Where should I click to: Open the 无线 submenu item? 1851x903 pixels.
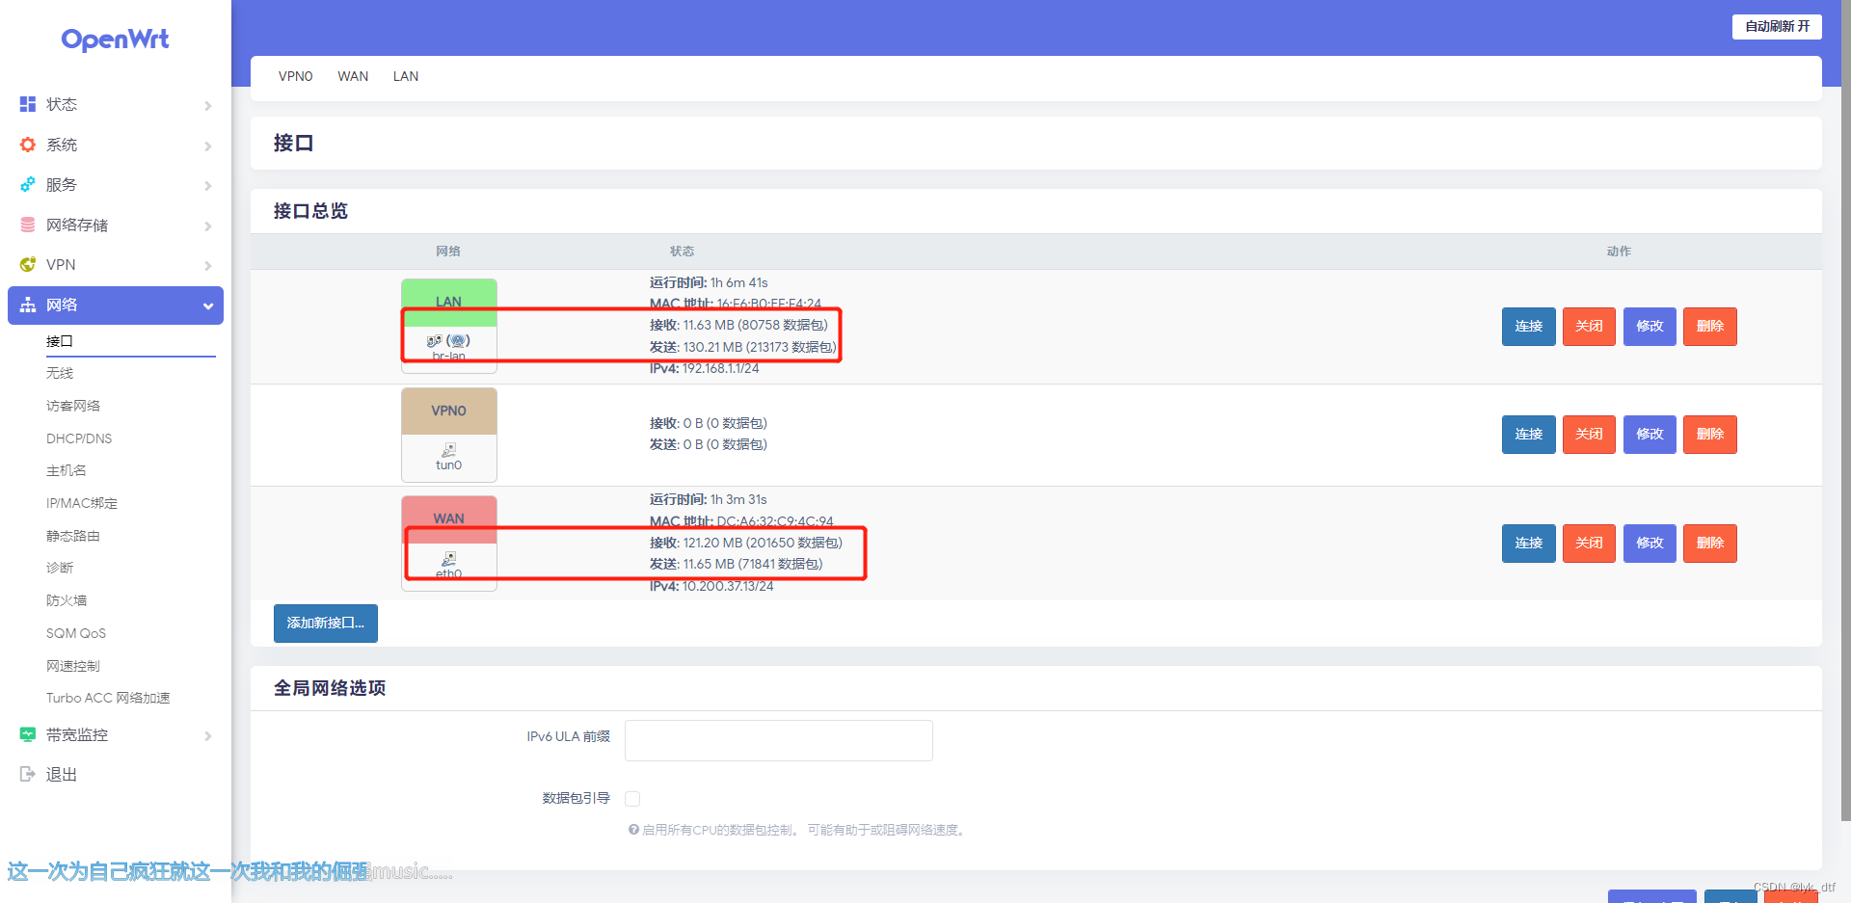(60, 373)
